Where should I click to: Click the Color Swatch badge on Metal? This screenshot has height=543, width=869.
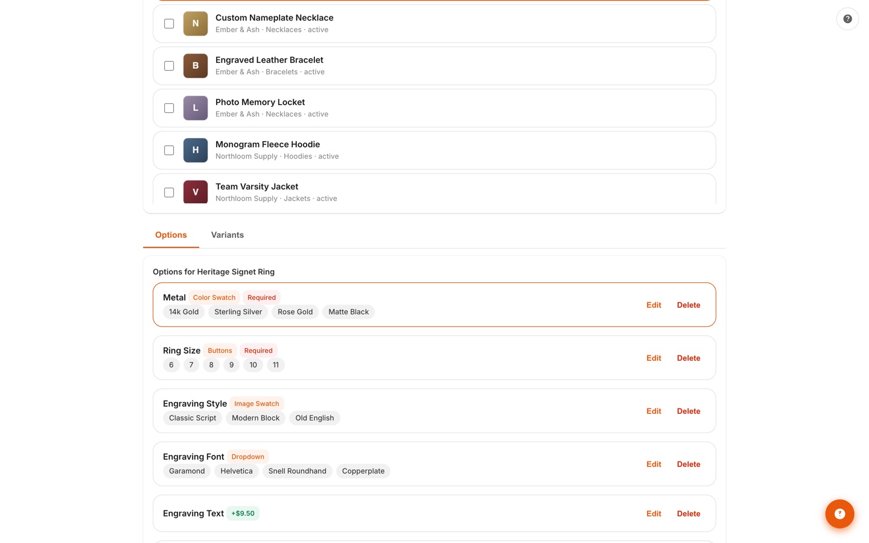click(x=214, y=297)
